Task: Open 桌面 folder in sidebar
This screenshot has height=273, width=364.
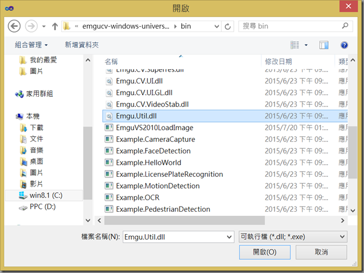Action: pyautogui.click(x=32, y=161)
